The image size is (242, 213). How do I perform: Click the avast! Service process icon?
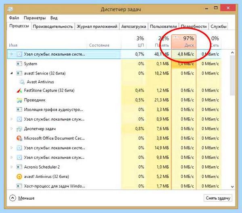[x=19, y=73]
